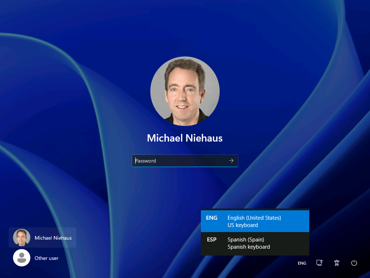Click the bold ENG abbreviation in popup

[212, 218]
